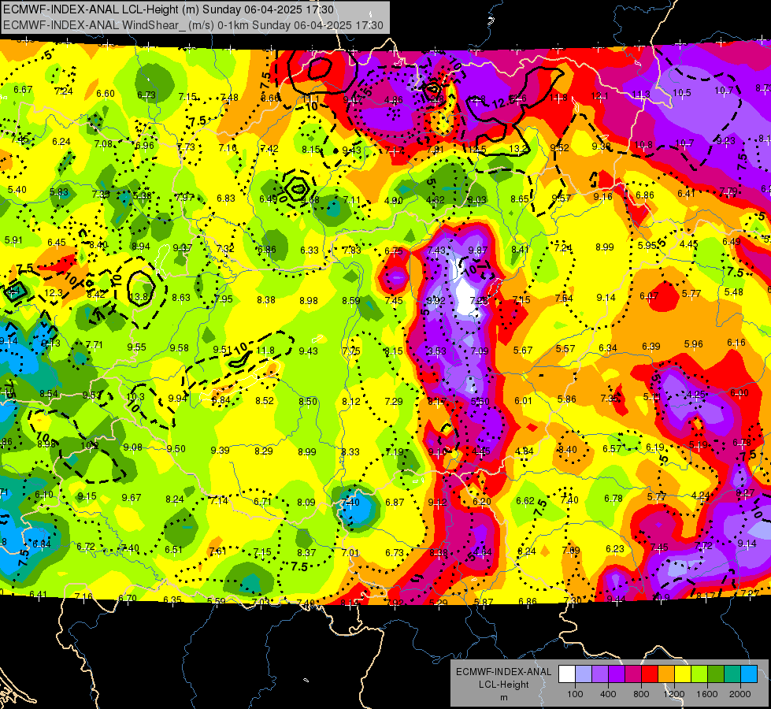This screenshot has height=709, width=771.
Task: Click the legend tick label 100
Action: click(575, 694)
